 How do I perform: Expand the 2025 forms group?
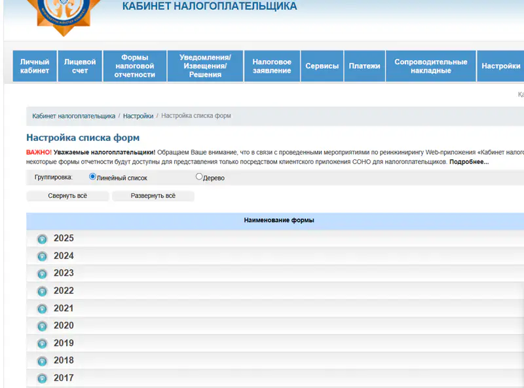pos(43,239)
